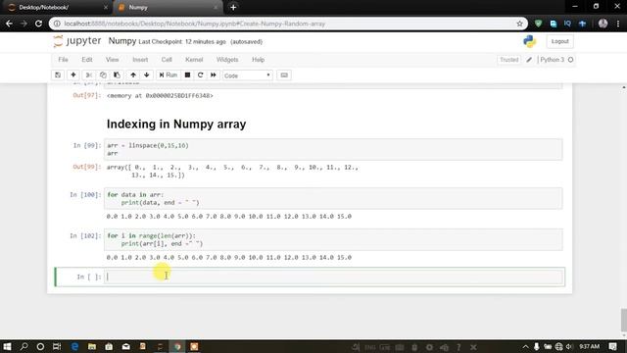
Task: Run the current cell
Action: tap(168, 76)
